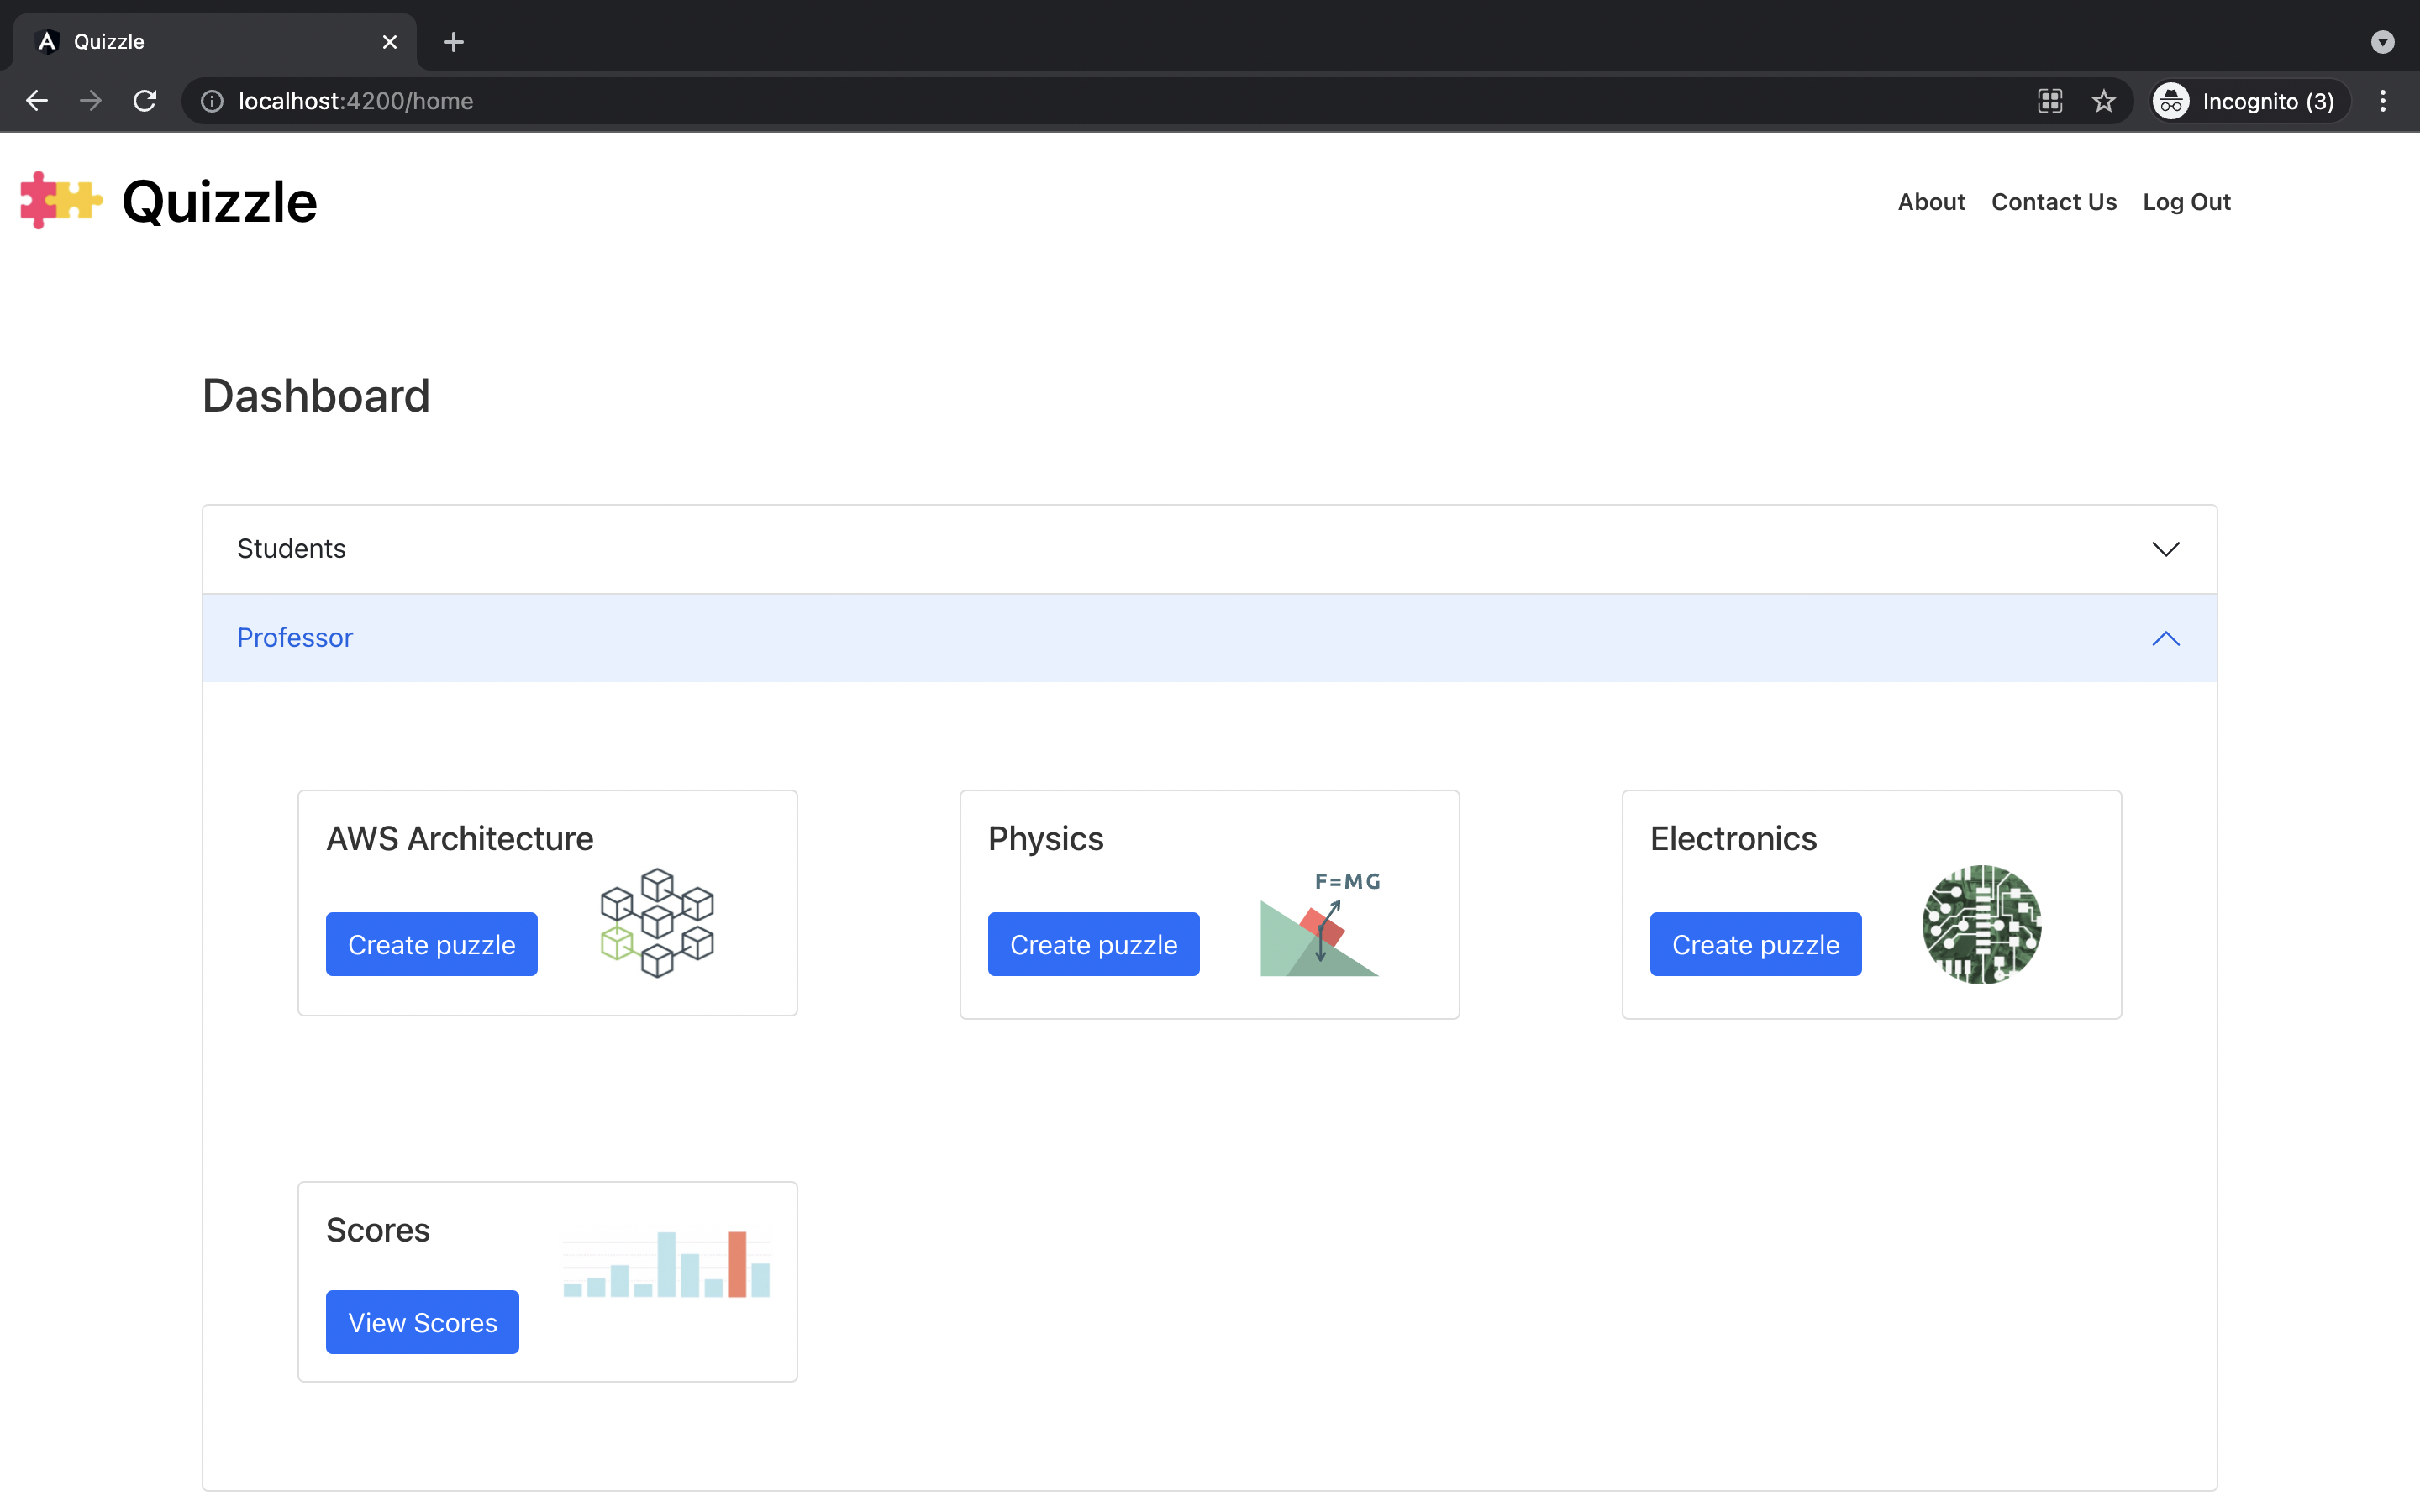Click the Quizzle puzzle piece logo
Viewport: 2420px width, 1512px height.
click(61, 200)
